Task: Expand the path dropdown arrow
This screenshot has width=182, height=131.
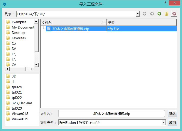Action: (137, 14)
